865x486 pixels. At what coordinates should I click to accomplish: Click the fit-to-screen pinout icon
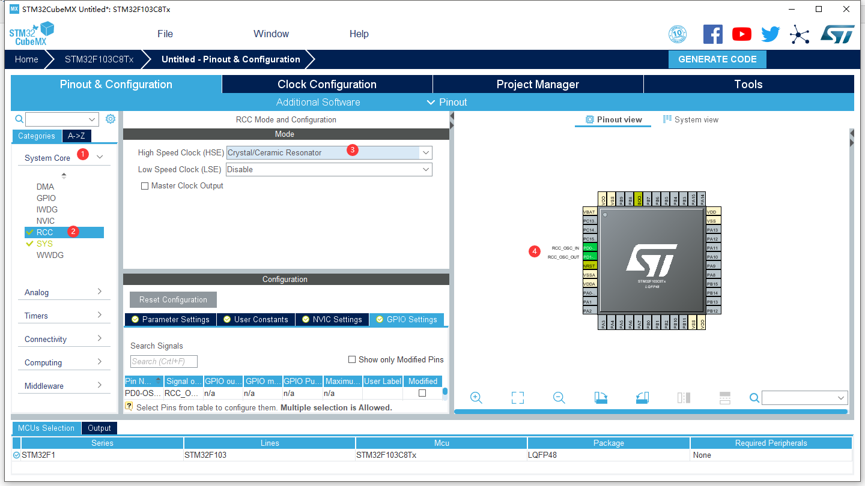pyautogui.click(x=518, y=397)
